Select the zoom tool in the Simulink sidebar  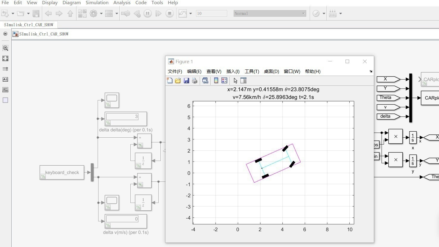point(5,48)
